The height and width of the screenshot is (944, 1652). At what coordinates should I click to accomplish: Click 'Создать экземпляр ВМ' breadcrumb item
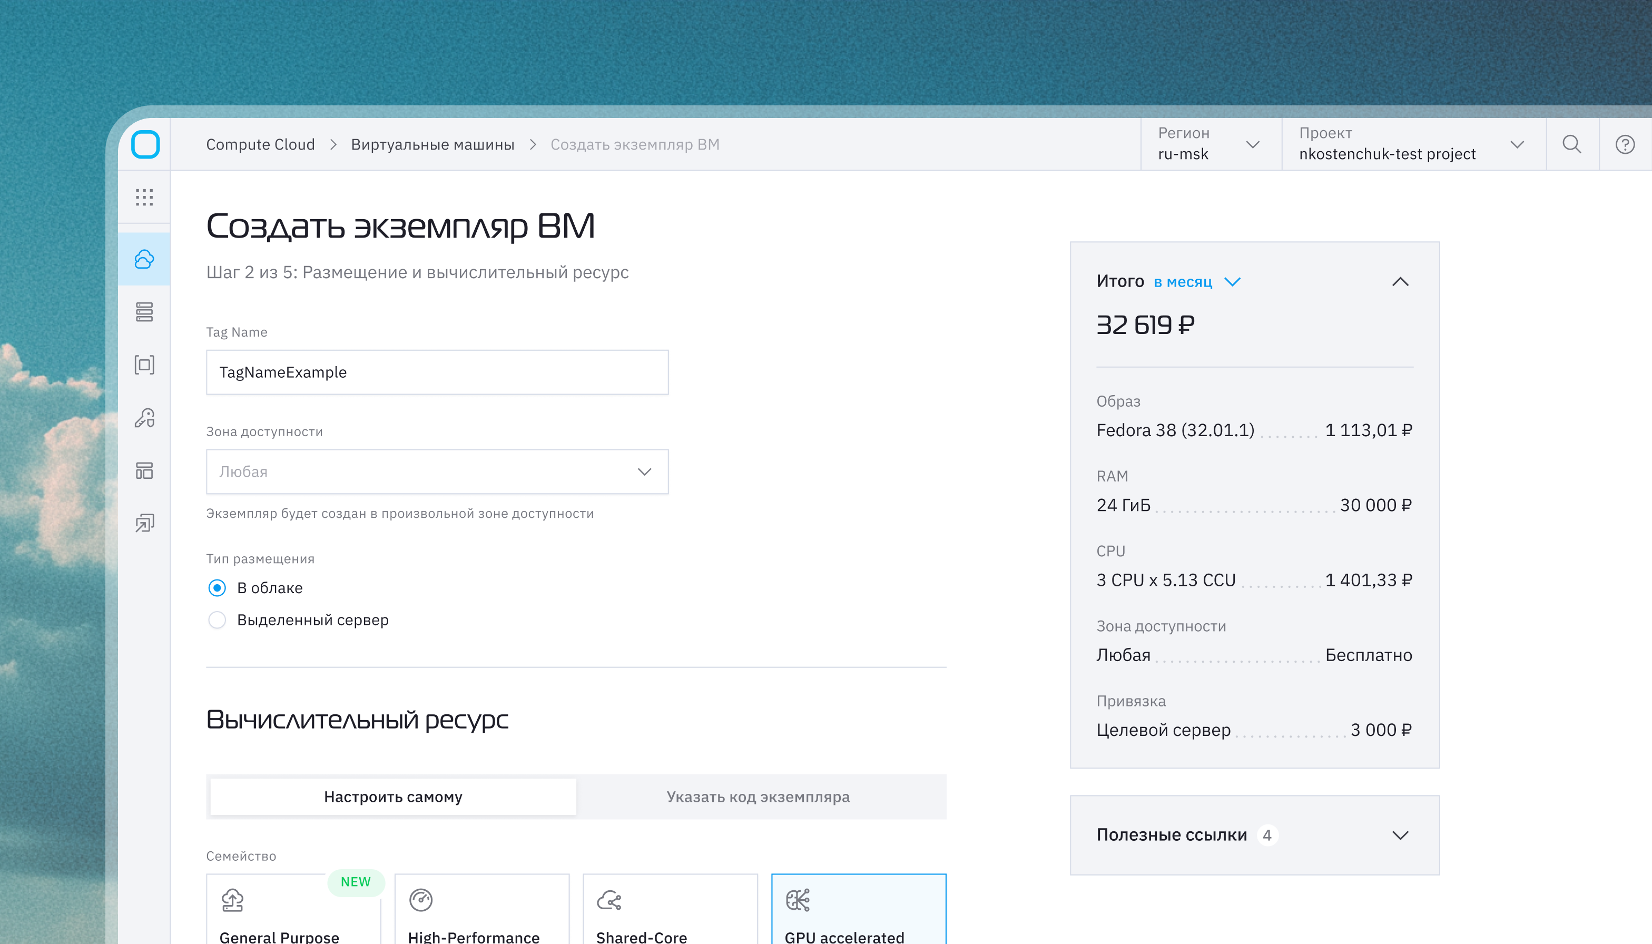[x=635, y=144]
